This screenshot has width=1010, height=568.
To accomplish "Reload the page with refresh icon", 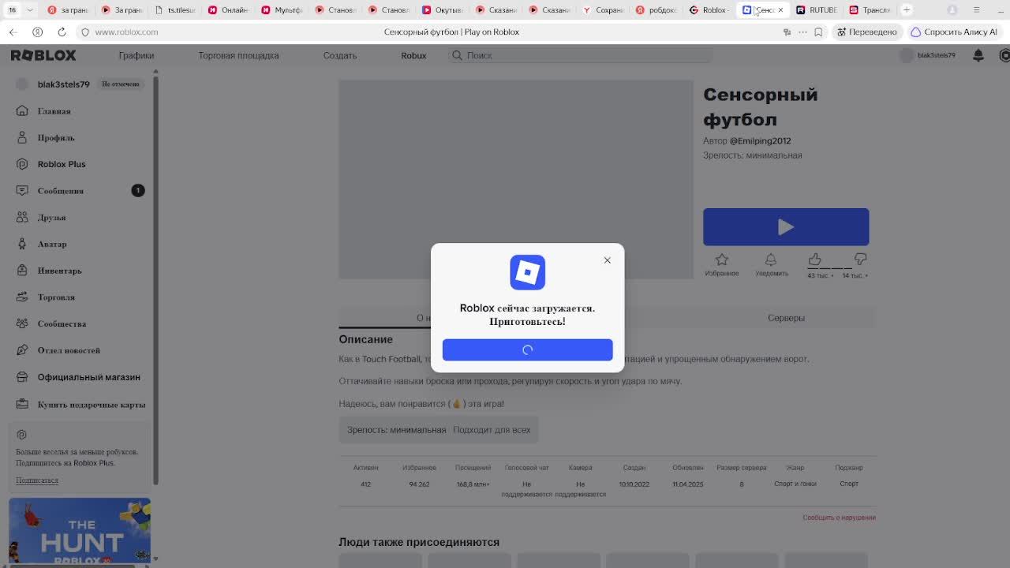I will 62,32.
